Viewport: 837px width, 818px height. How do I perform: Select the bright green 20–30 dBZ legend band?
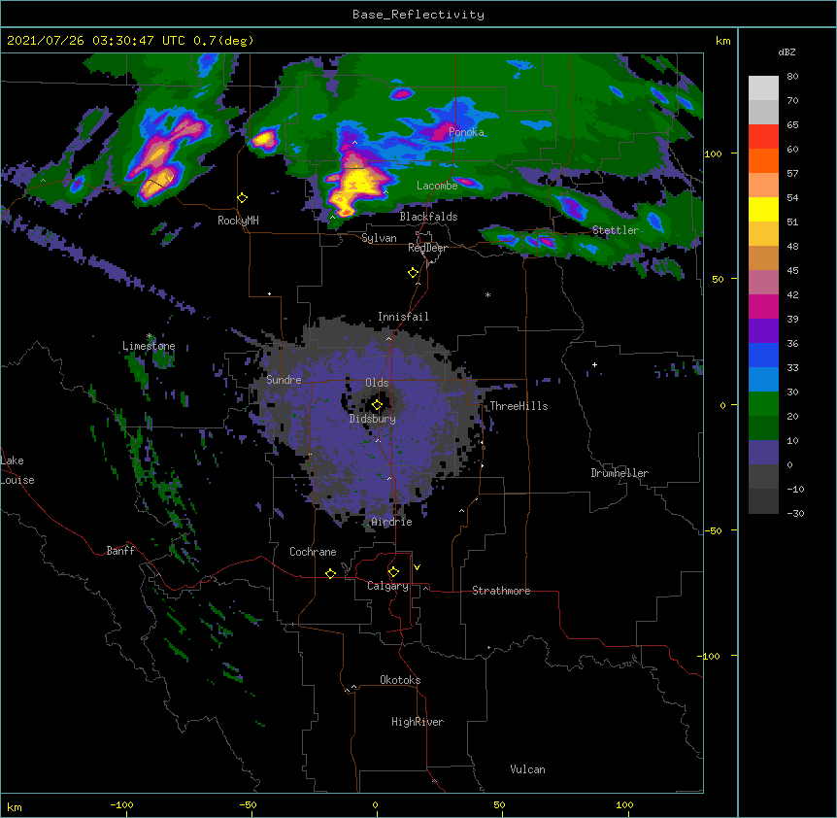pos(763,404)
